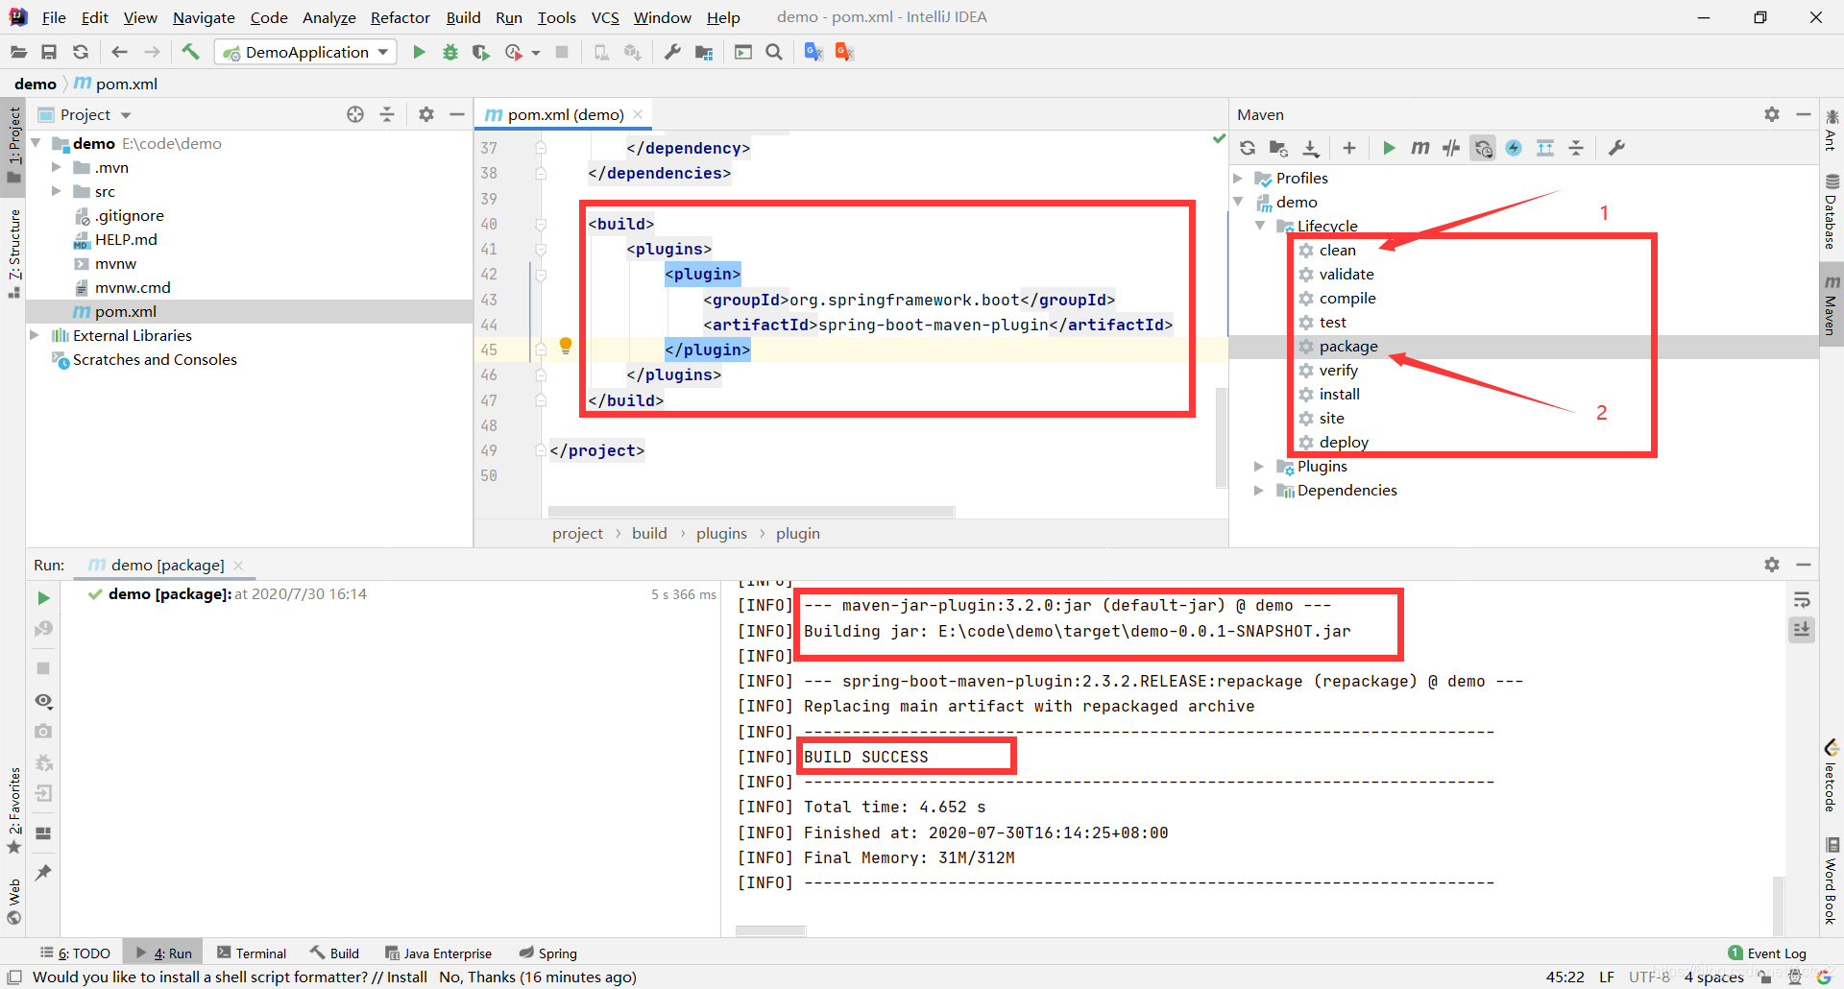The image size is (1844, 989).
Task: Open Java Enterprise tool window
Action: [438, 953]
